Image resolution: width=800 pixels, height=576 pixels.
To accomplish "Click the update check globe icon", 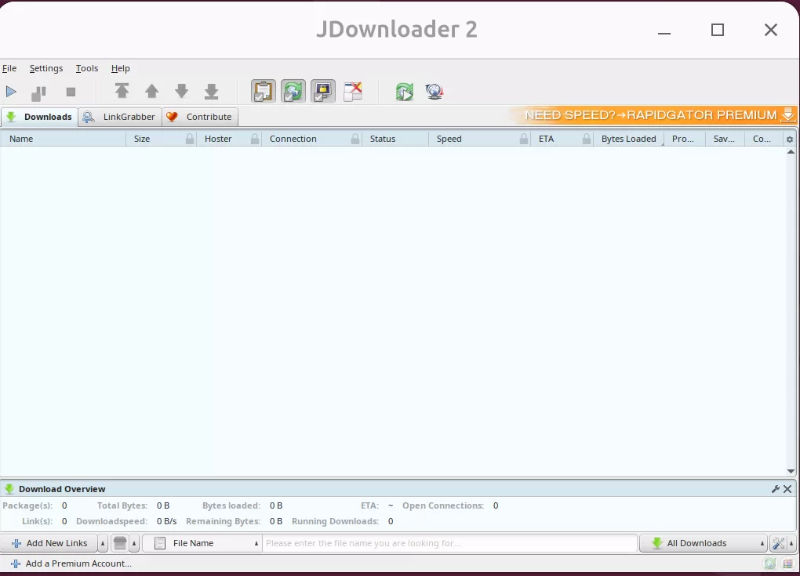I will 435,92.
